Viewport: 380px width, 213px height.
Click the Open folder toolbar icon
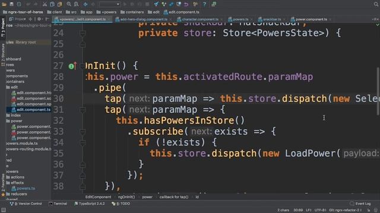4,4
